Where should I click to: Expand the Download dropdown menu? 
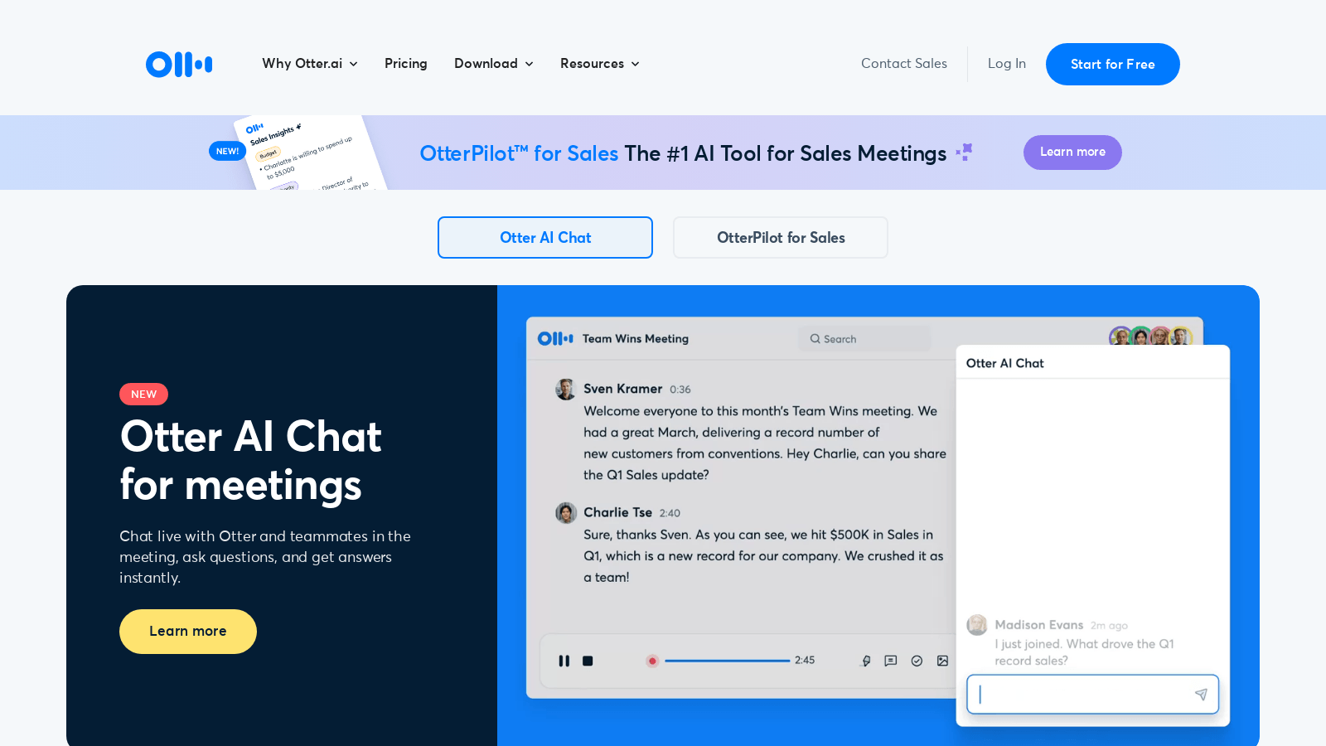(x=494, y=64)
